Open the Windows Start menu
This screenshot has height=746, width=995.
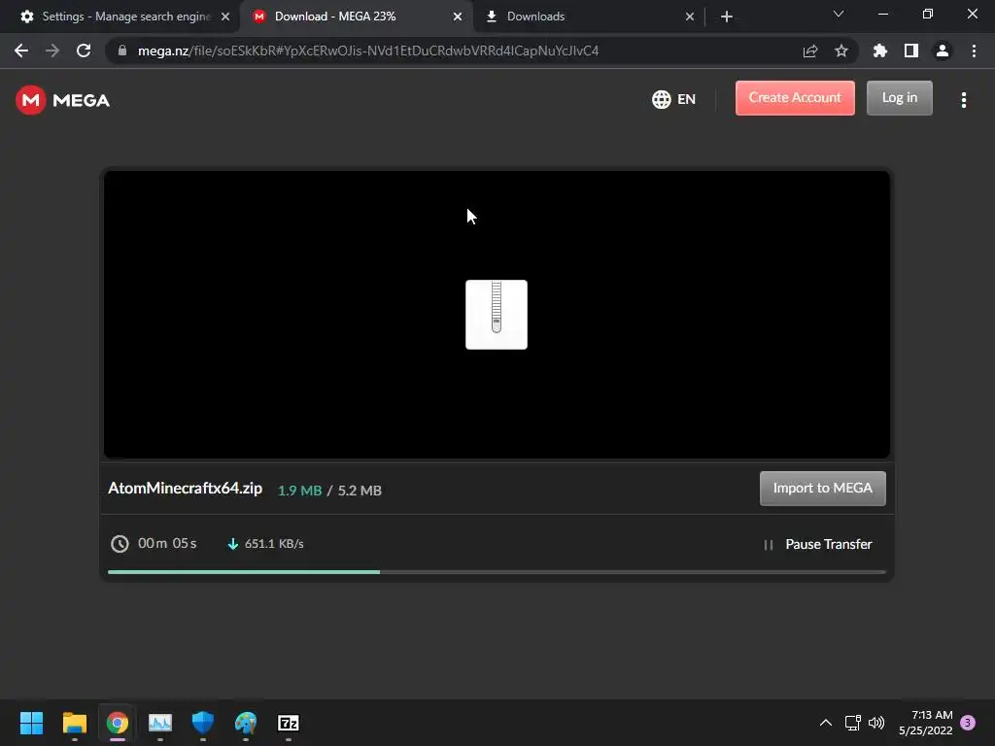click(31, 723)
